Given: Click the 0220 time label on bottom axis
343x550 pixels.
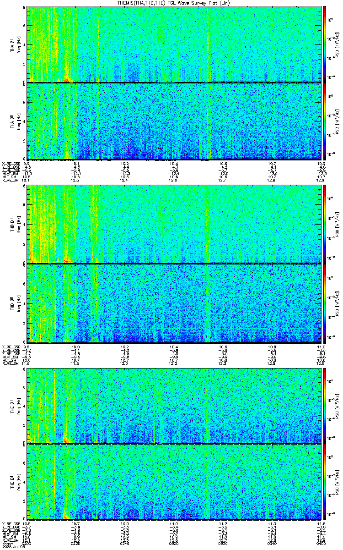Looking at the screenshot, I should pos(76,543).
